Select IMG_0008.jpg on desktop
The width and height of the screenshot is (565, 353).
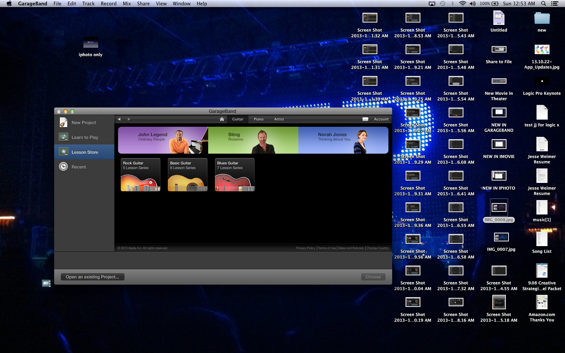[x=499, y=210]
